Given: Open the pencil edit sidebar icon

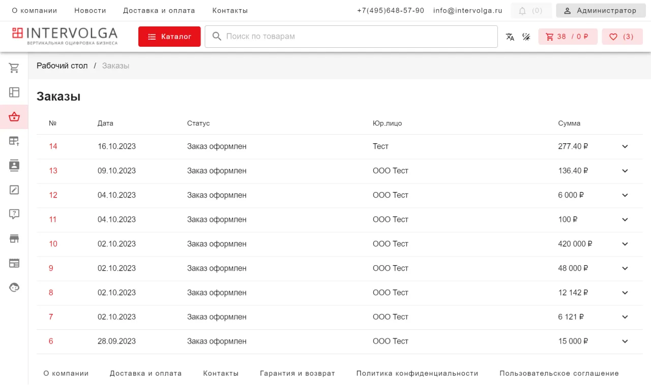Looking at the screenshot, I should 14,190.
